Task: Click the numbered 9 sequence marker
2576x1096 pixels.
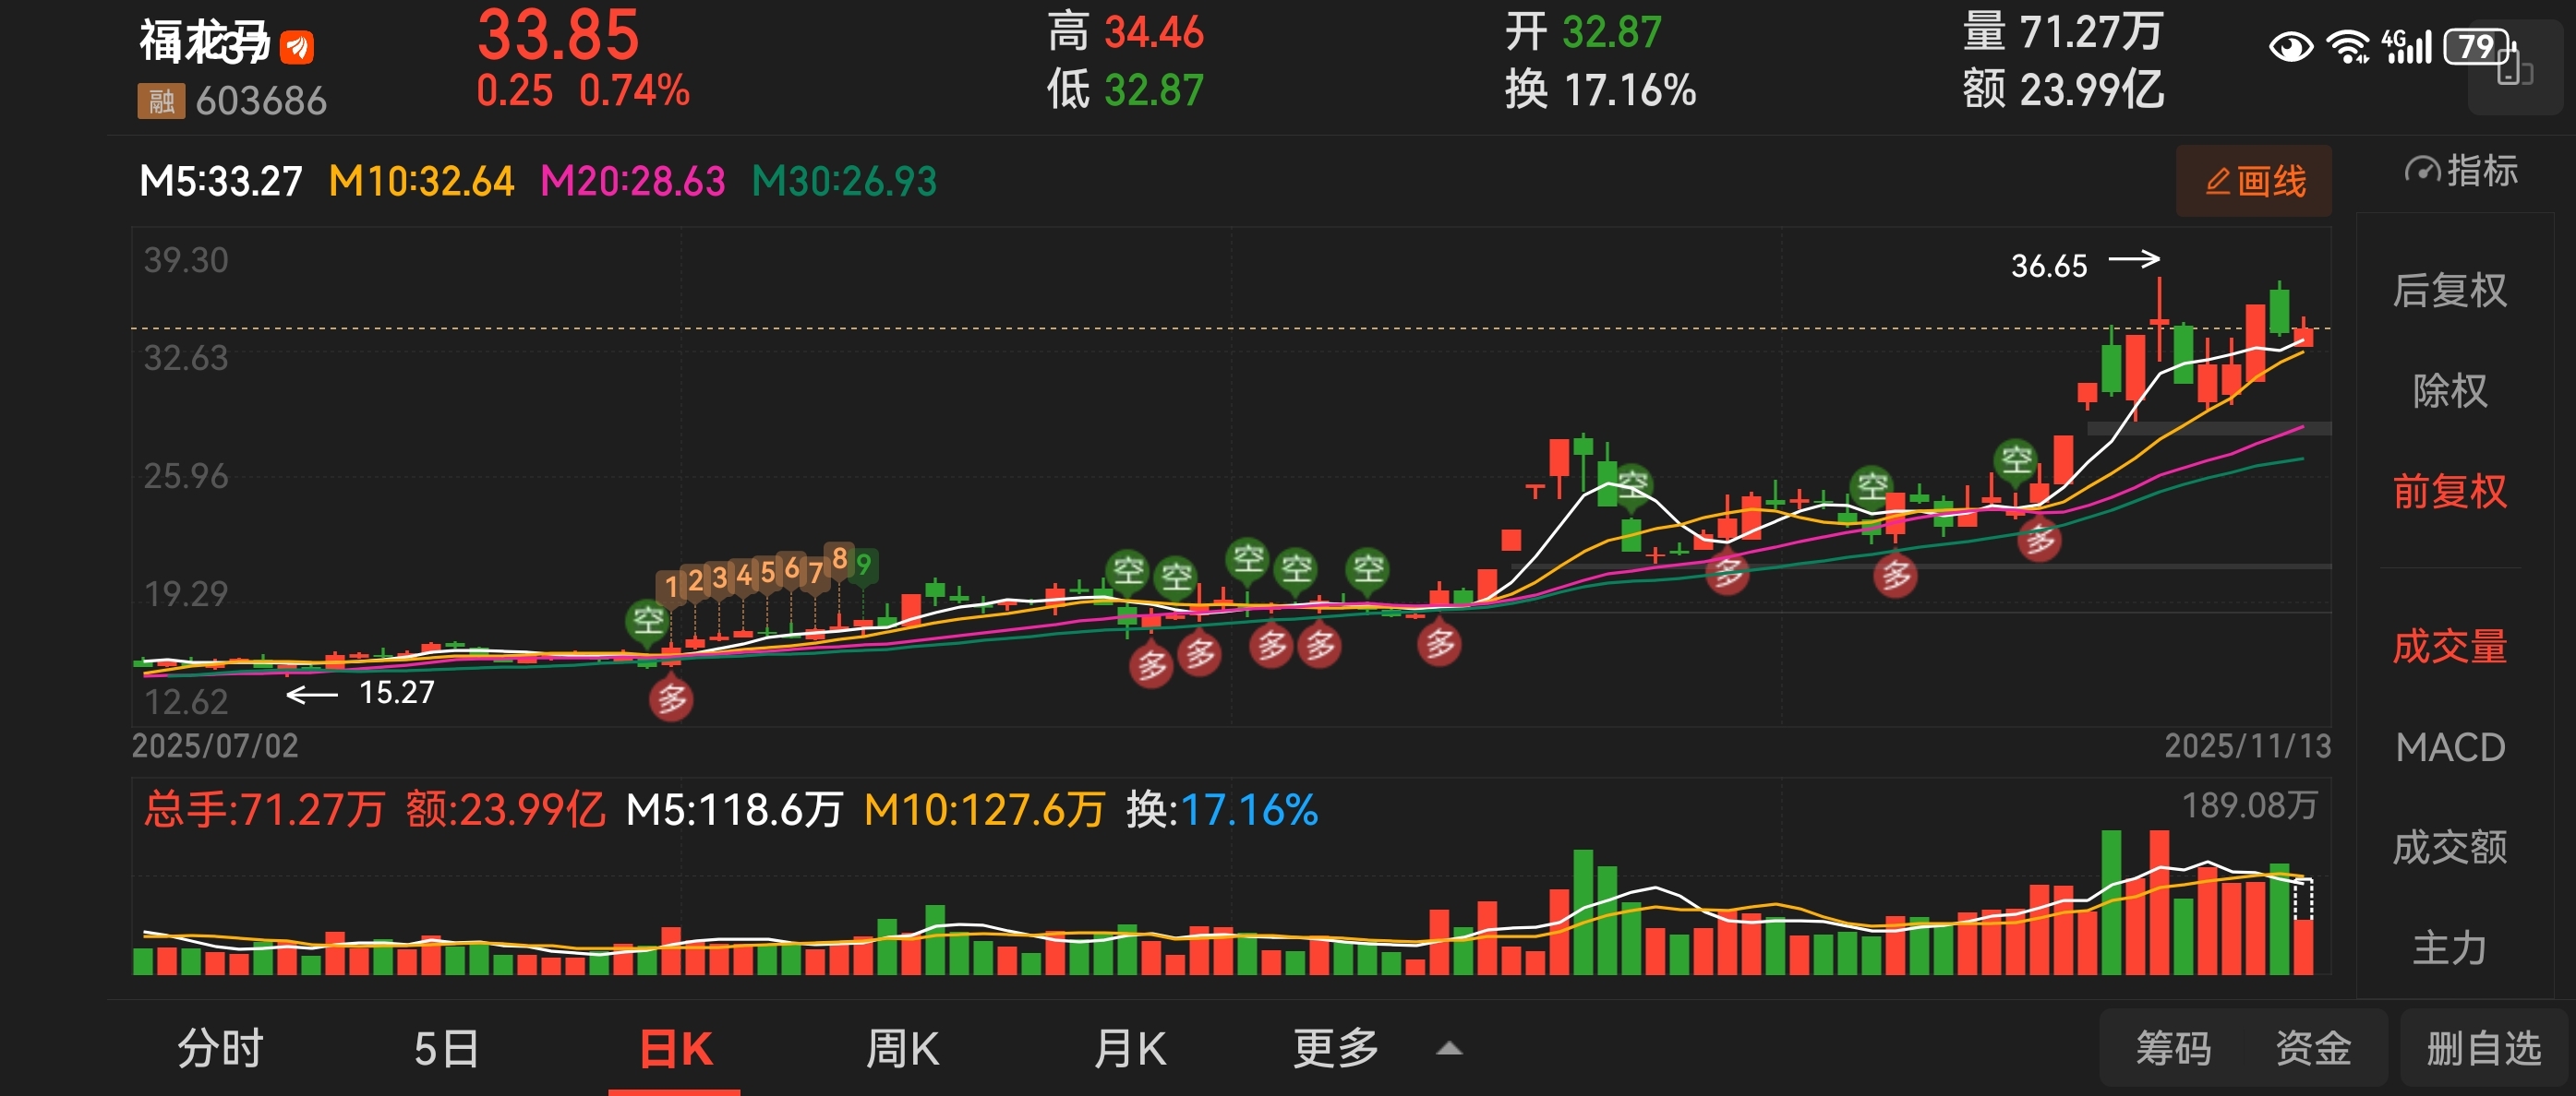Action: click(x=864, y=566)
